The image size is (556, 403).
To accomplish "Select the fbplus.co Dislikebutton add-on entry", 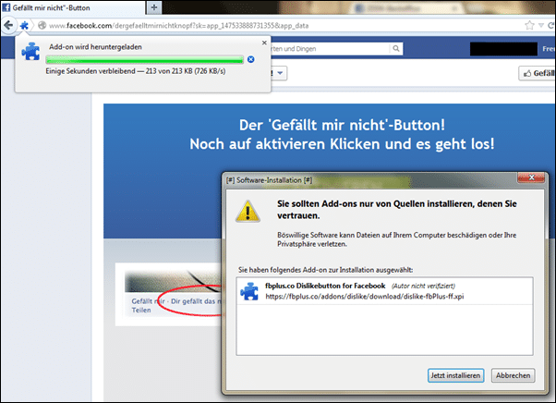I will click(384, 291).
